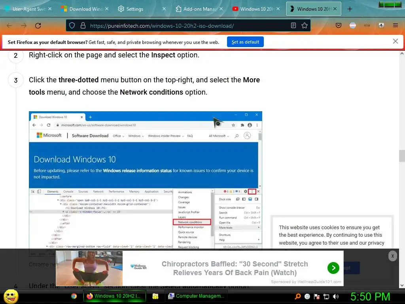Click the DevTools Network conditions screenshot image
This screenshot has width=405, height=304.
point(146,180)
